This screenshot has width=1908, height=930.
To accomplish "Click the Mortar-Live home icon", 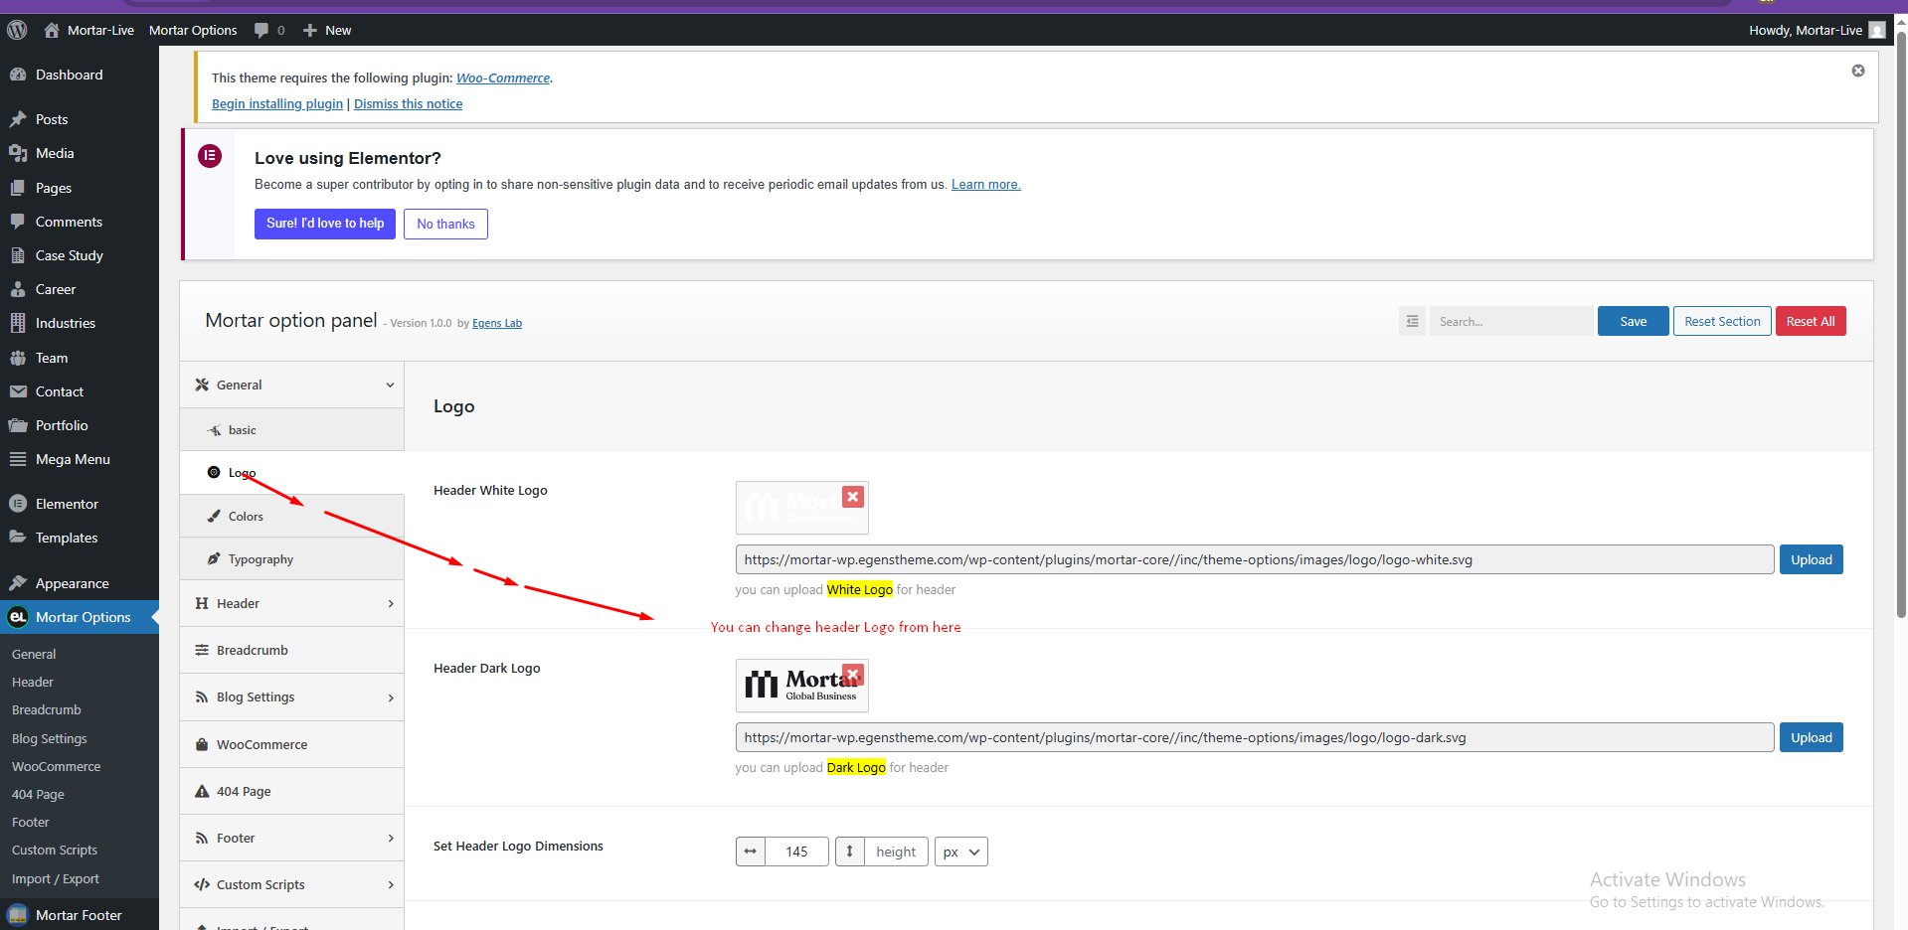I will coord(52,30).
